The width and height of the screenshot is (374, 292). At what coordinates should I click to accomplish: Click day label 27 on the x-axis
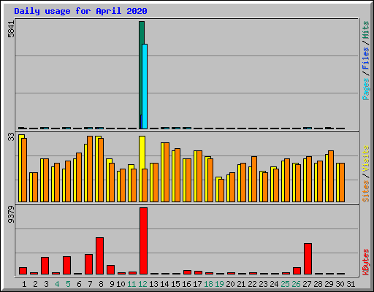coord(307,284)
